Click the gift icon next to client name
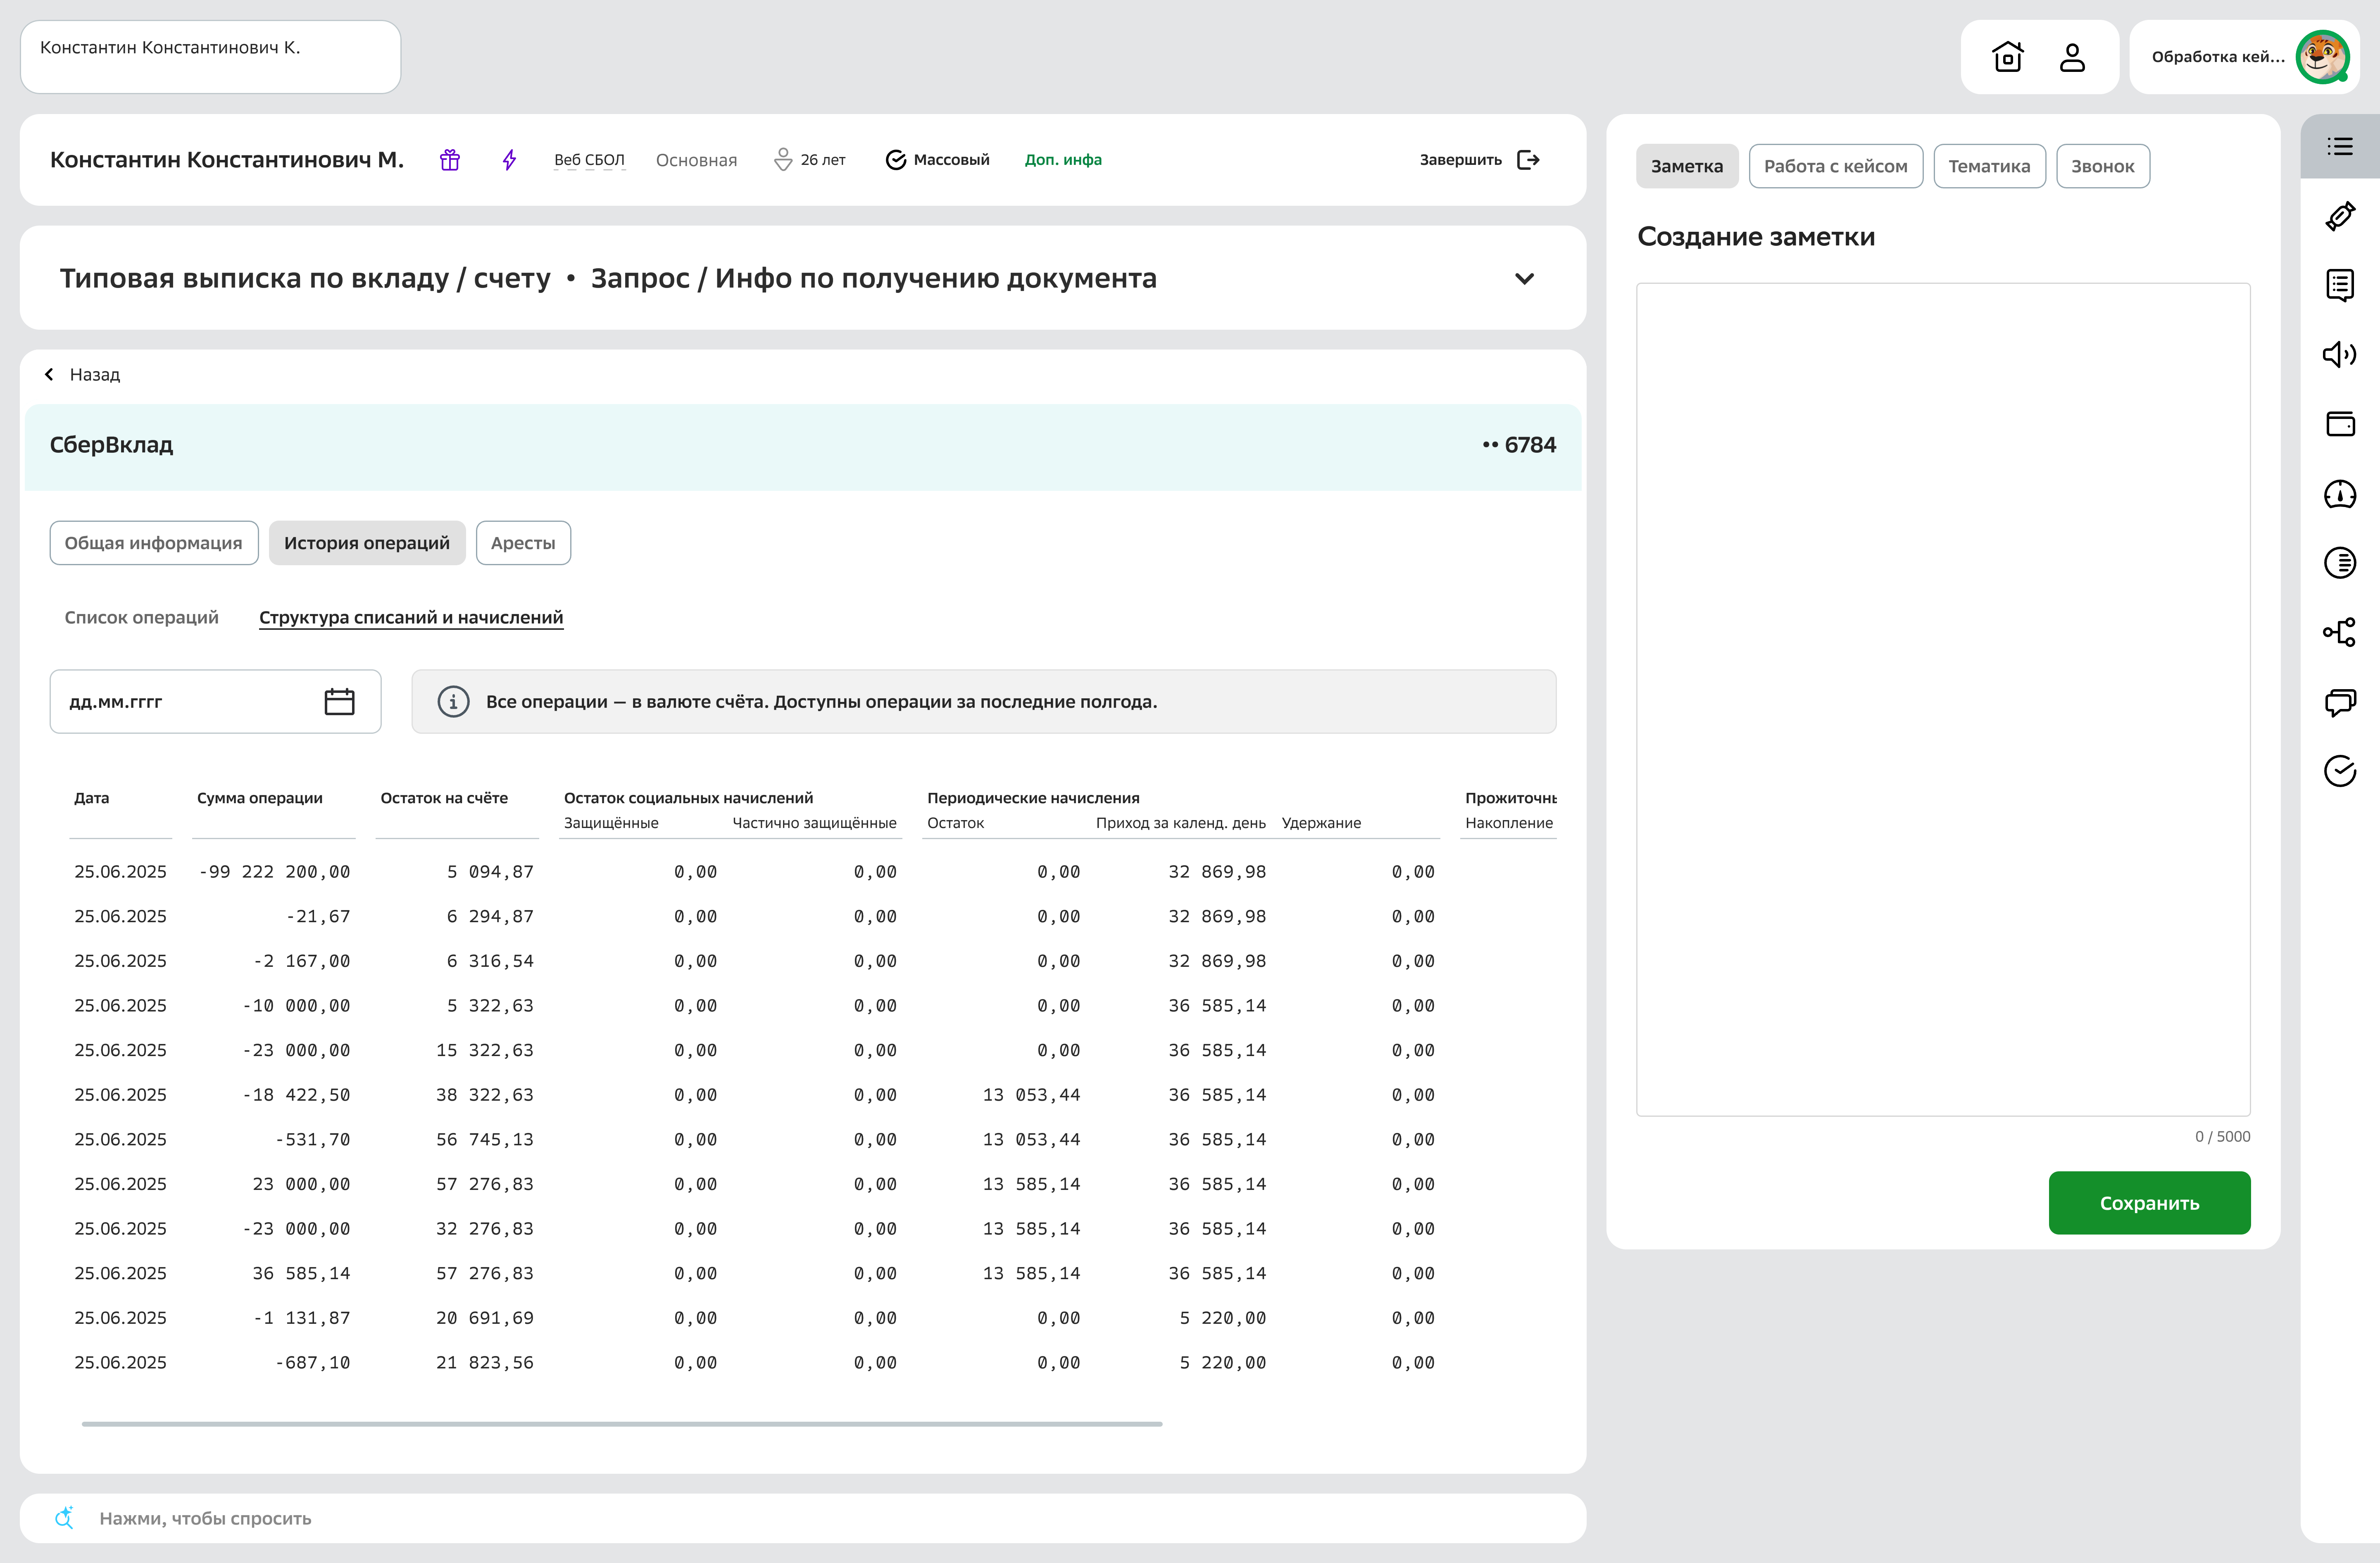The width and height of the screenshot is (2380, 1563). [x=450, y=160]
